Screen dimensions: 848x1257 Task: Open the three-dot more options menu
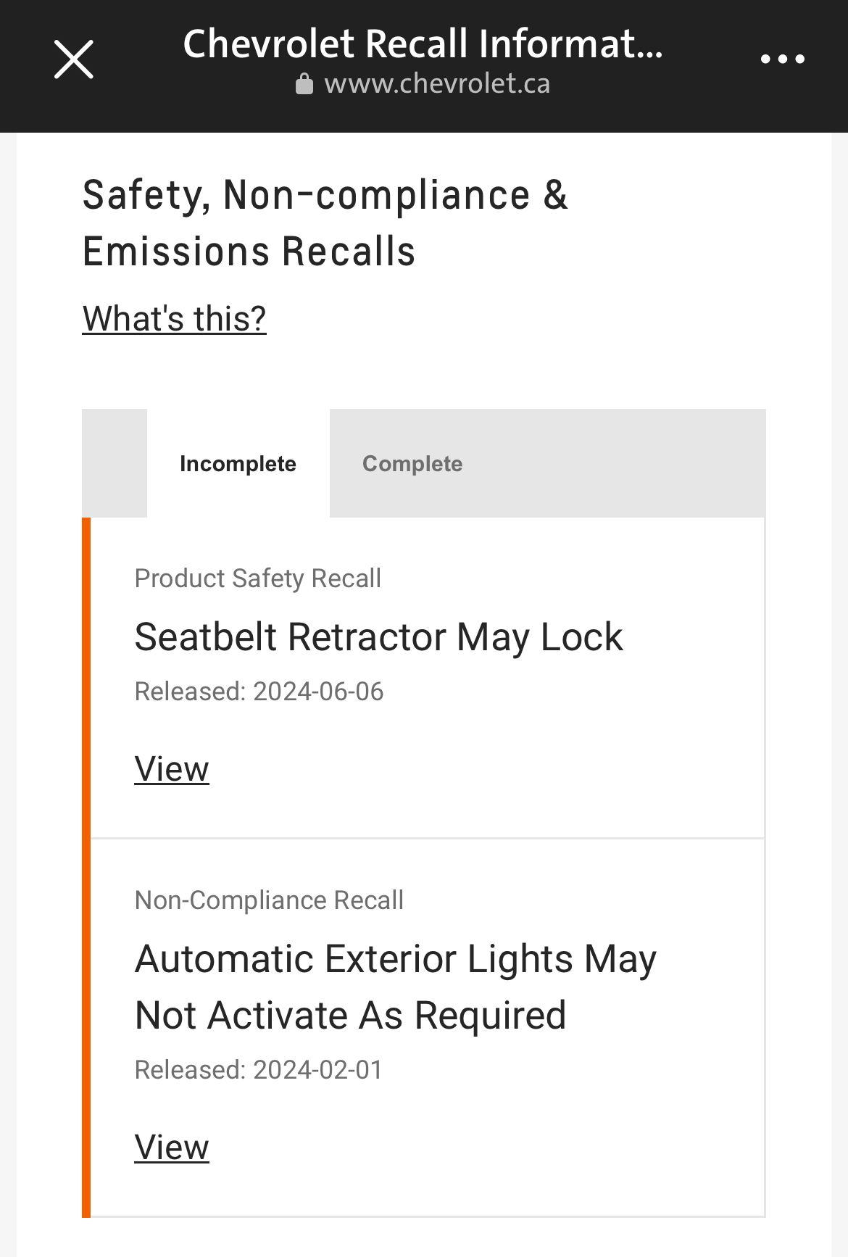tap(782, 59)
